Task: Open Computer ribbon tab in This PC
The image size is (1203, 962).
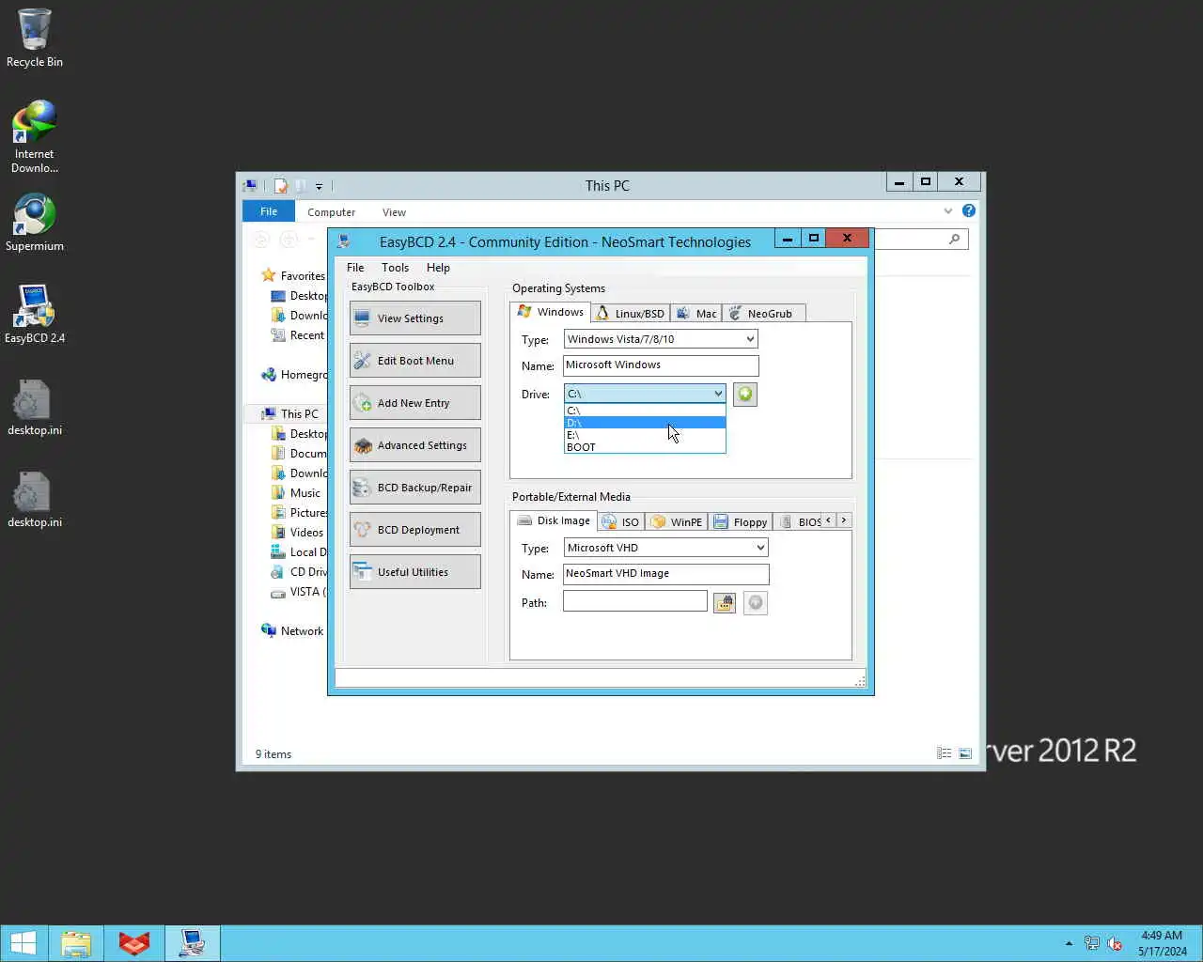Action: coord(331,212)
